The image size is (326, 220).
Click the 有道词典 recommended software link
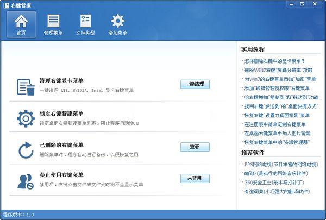click(x=277, y=191)
